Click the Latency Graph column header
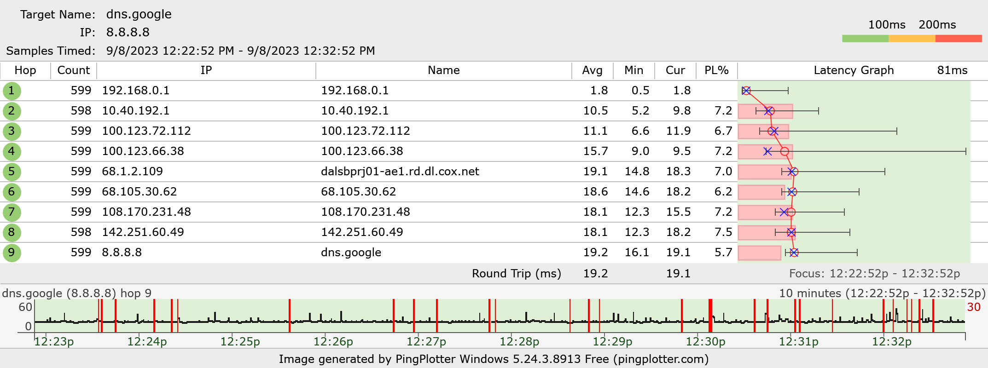This screenshot has height=368, width=988. [x=853, y=70]
